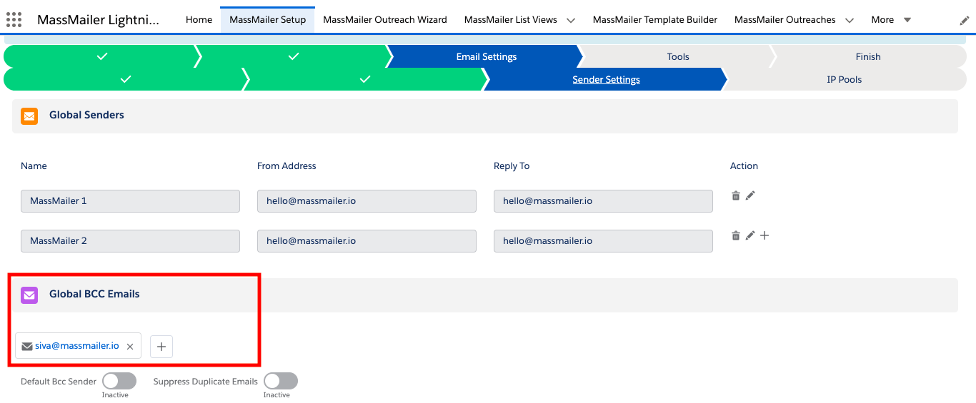Click the MassMailer Lightning app name
The width and height of the screenshot is (976, 403).
98,20
